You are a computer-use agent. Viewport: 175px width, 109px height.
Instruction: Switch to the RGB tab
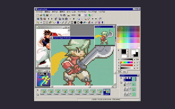(x=119, y=72)
